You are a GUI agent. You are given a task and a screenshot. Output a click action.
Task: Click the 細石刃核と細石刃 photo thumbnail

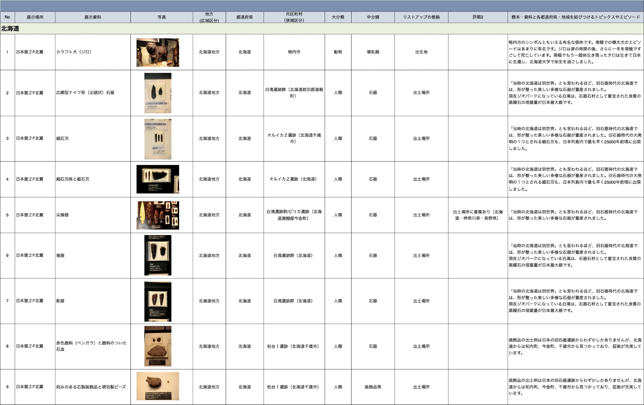tap(158, 179)
